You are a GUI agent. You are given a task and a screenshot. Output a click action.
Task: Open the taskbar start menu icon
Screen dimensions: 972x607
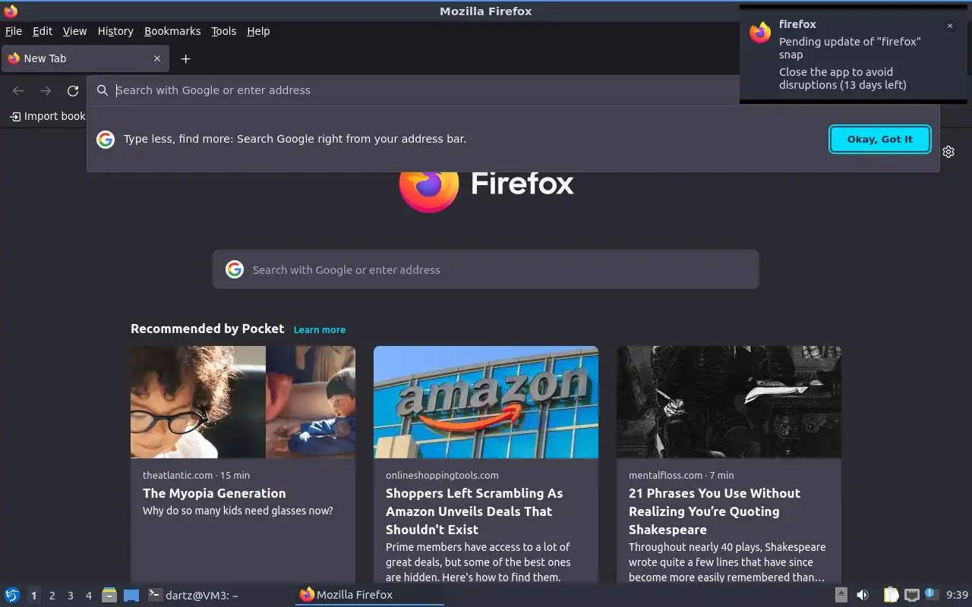click(12, 595)
